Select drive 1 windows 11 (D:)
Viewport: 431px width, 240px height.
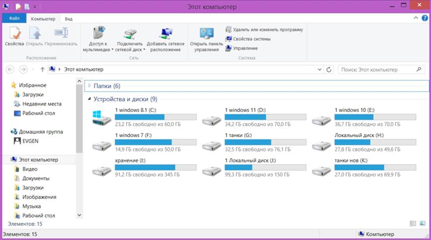pyautogui.click(x=254, y=117)
